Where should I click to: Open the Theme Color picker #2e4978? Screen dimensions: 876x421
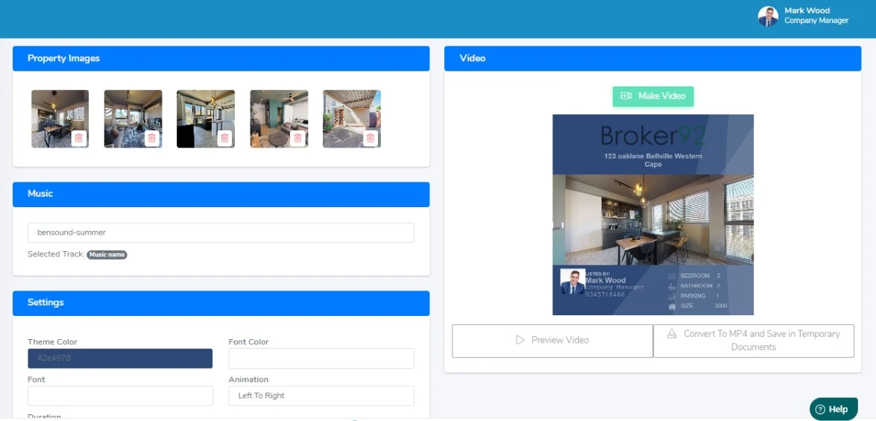click(120, 358)
